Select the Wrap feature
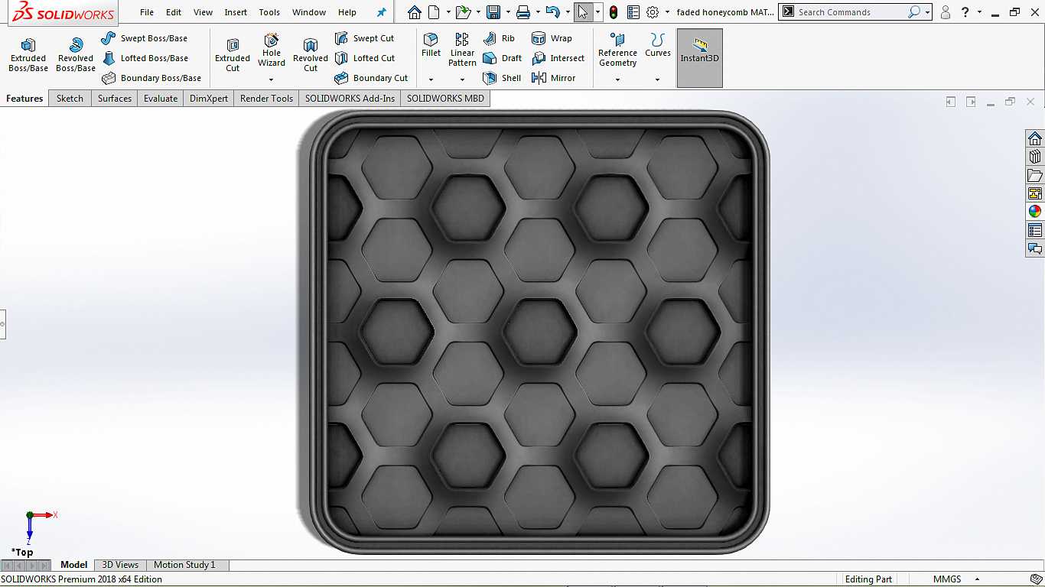Image resolution: width=1045 pixels, height=587 pixels. pos(552,38)
